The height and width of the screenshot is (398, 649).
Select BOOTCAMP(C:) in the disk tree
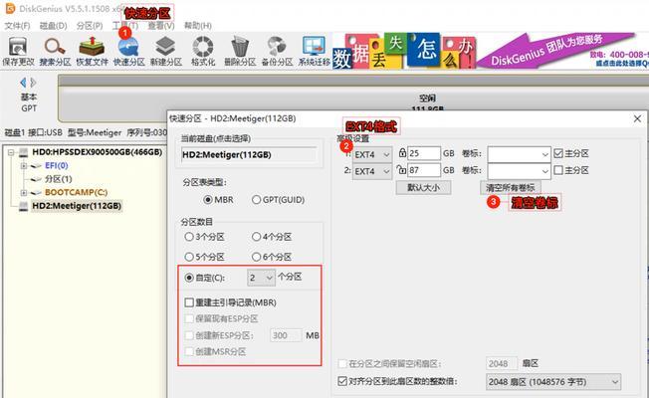pos(77,192)
